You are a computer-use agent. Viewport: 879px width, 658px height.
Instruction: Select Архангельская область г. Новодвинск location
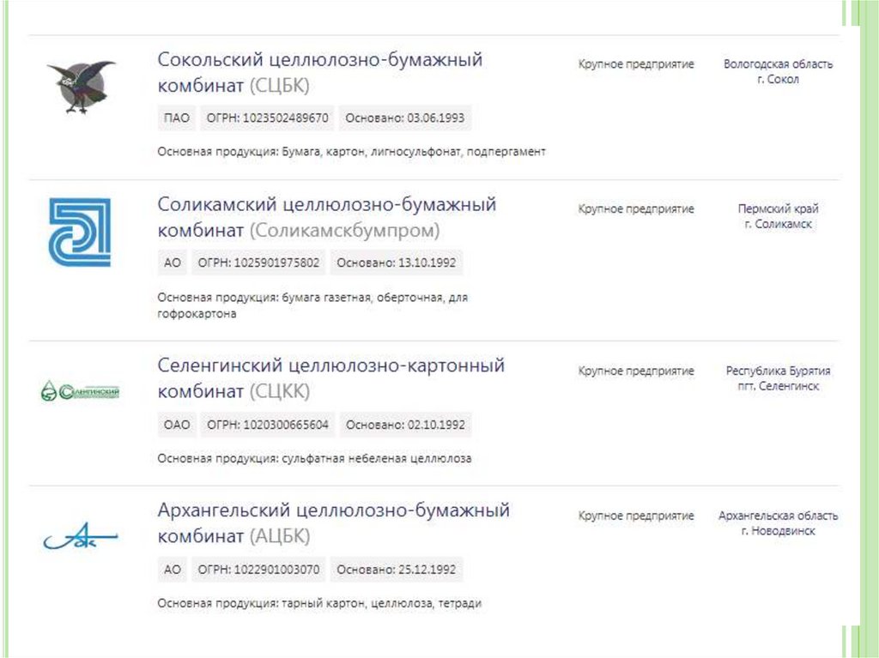coord(778,523)
